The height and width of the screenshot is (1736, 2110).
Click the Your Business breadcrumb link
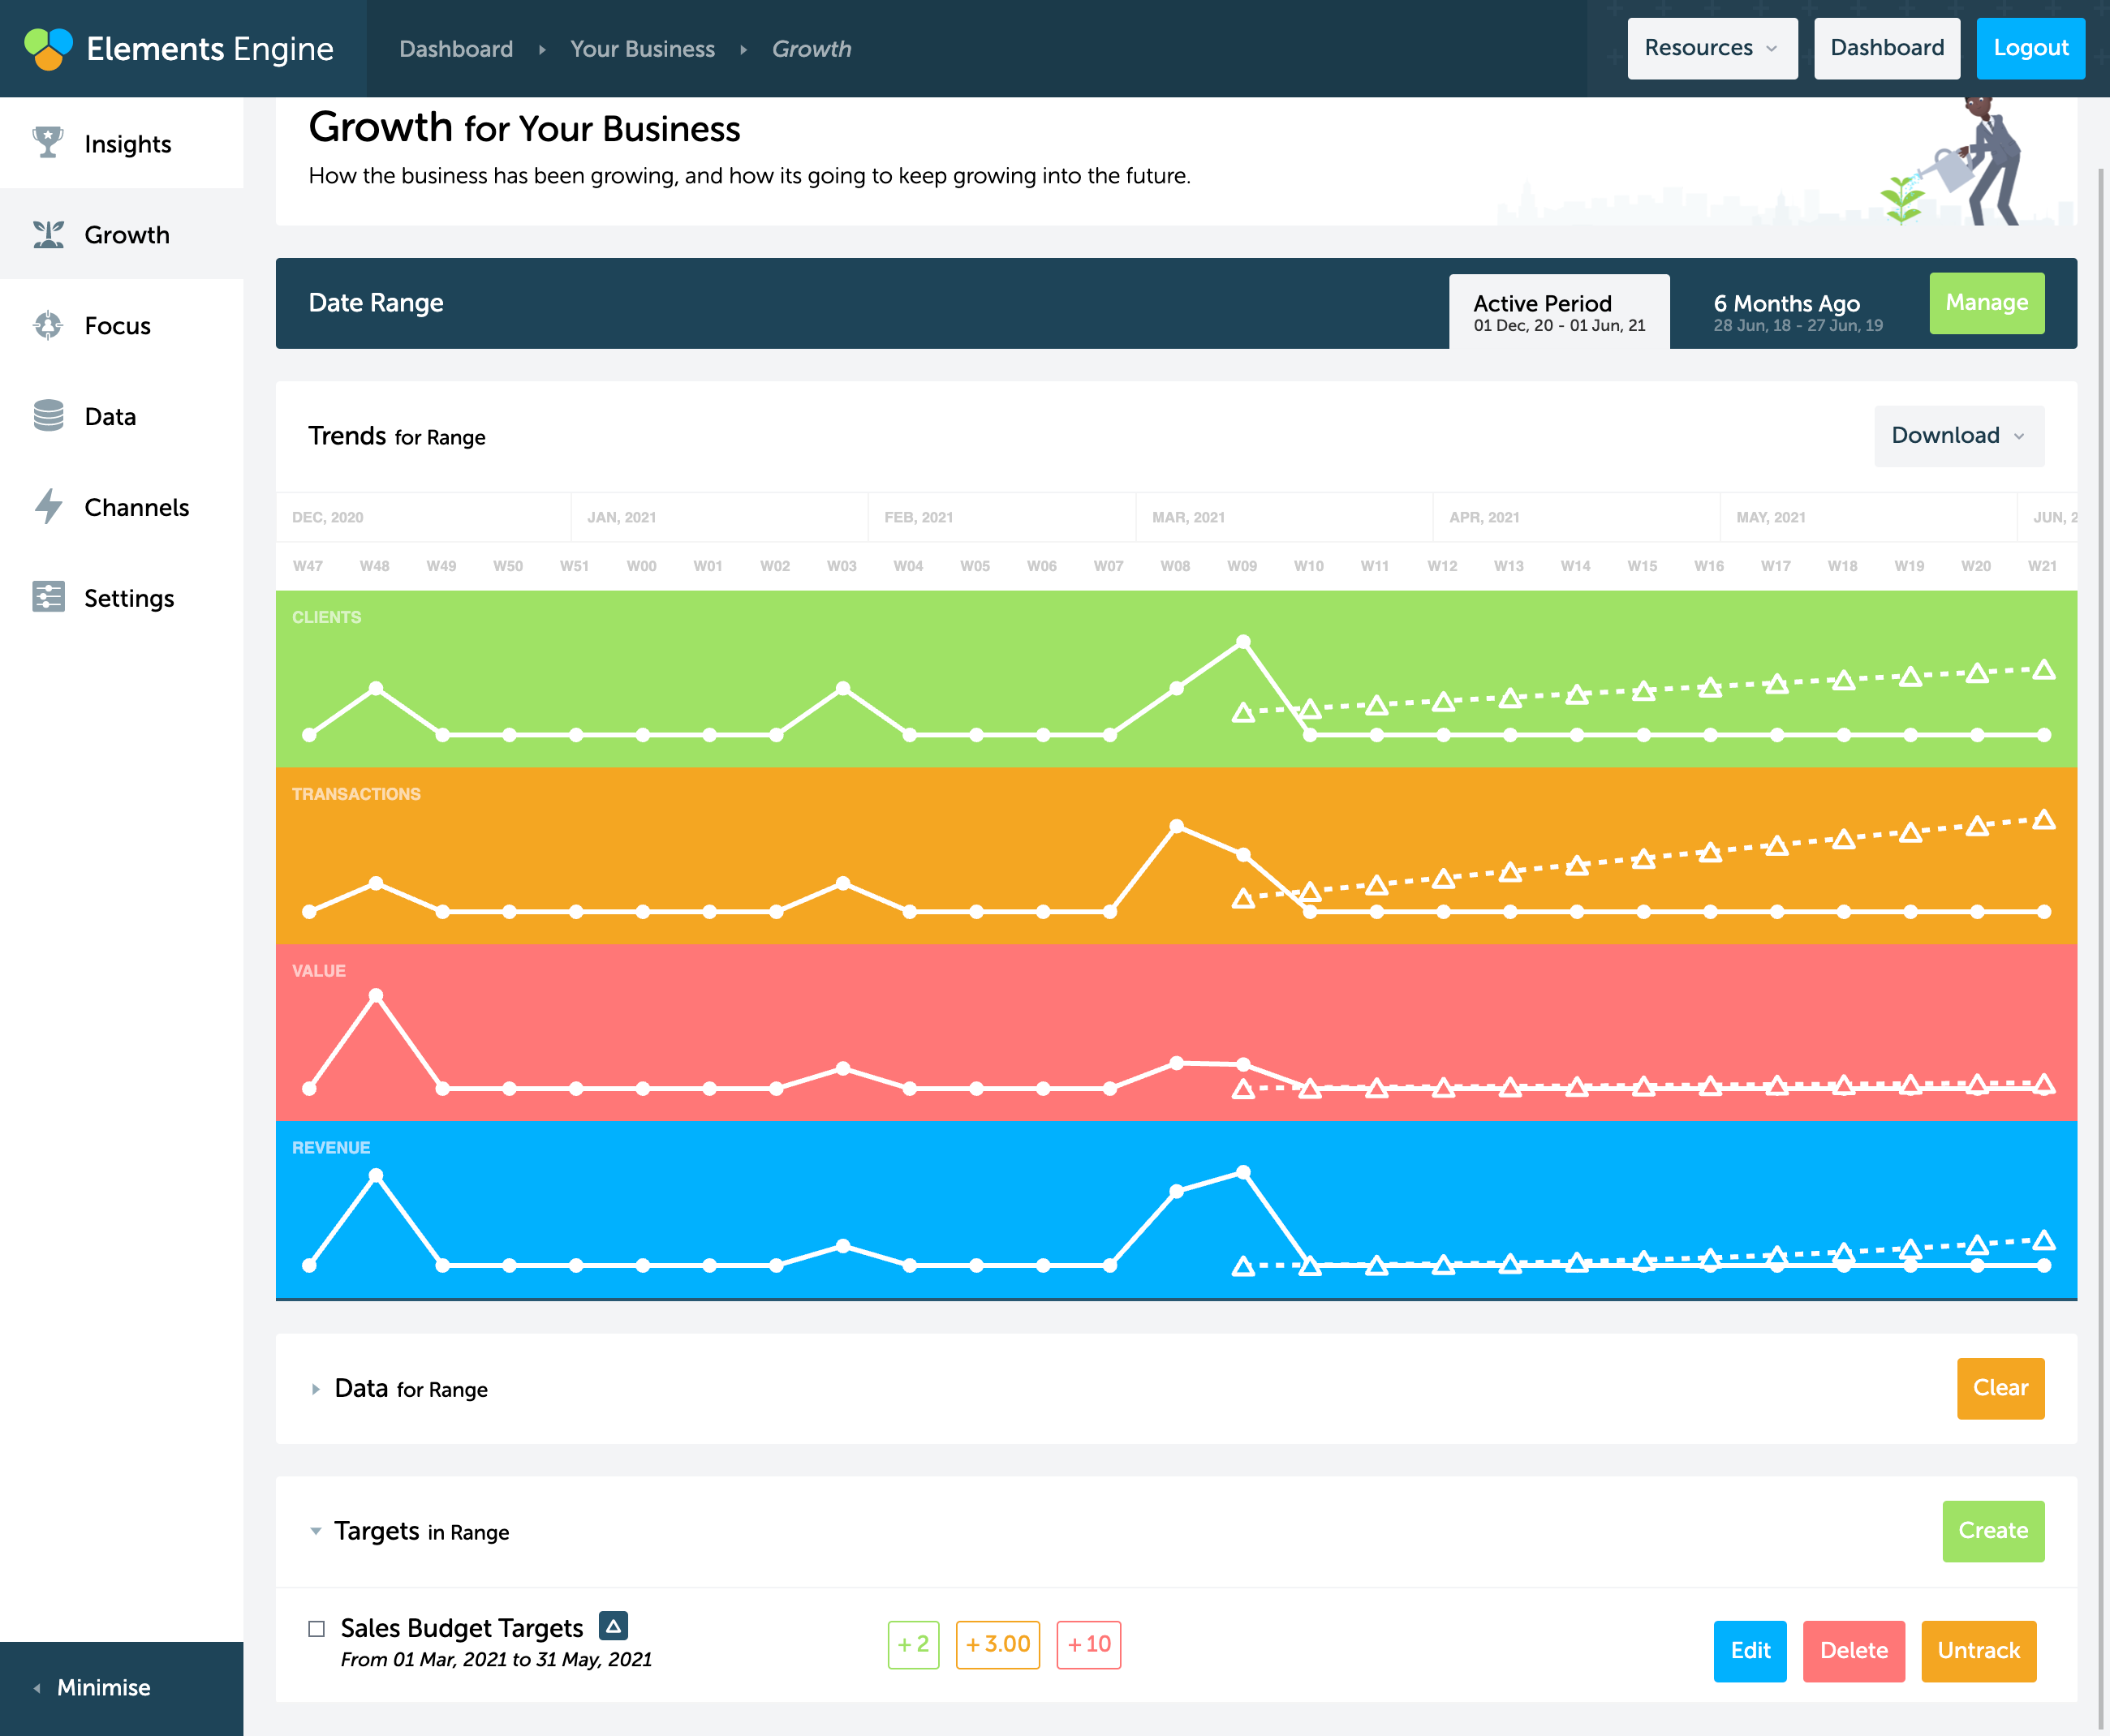coord(641,49)
